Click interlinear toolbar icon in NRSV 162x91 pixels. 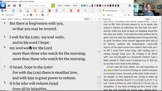tap(37, 15)
